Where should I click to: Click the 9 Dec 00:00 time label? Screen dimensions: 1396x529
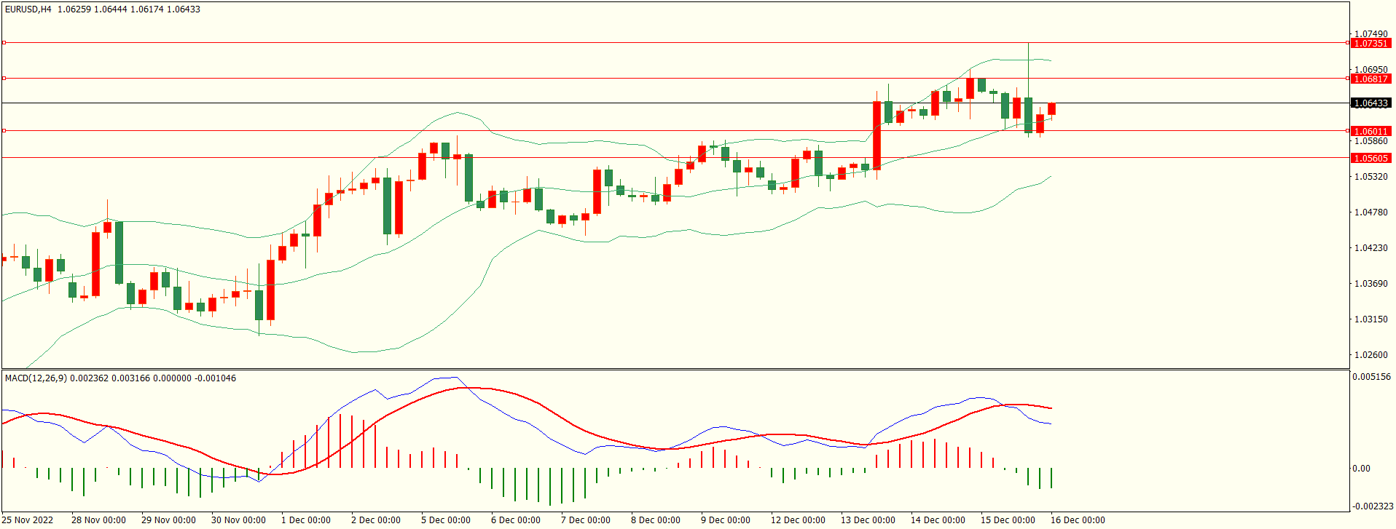pos(726,520)
